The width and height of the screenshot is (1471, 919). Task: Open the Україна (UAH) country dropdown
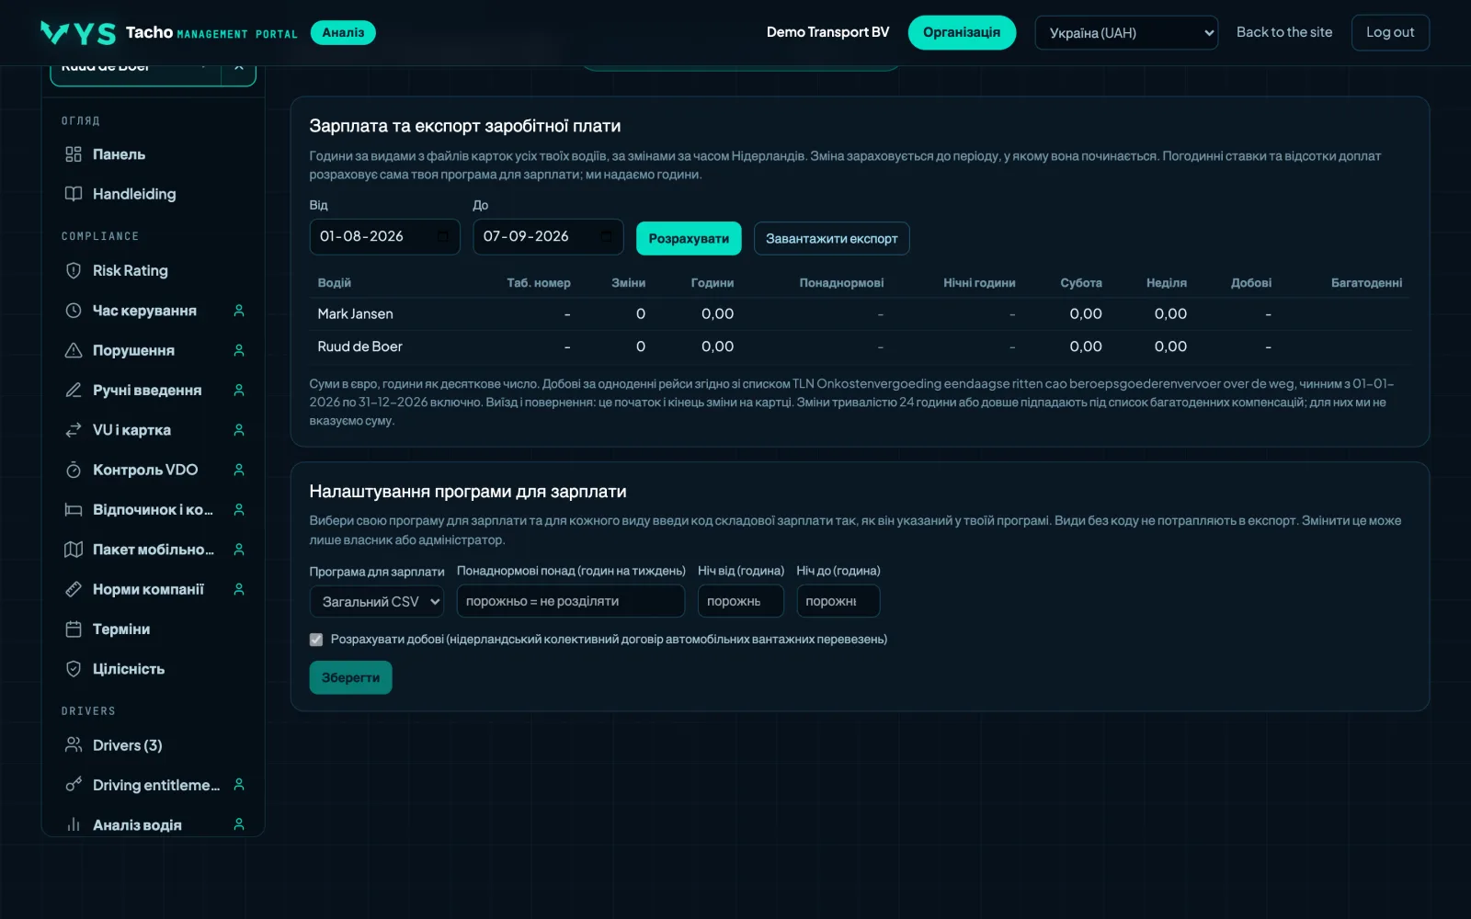(x=1126, y=33)
